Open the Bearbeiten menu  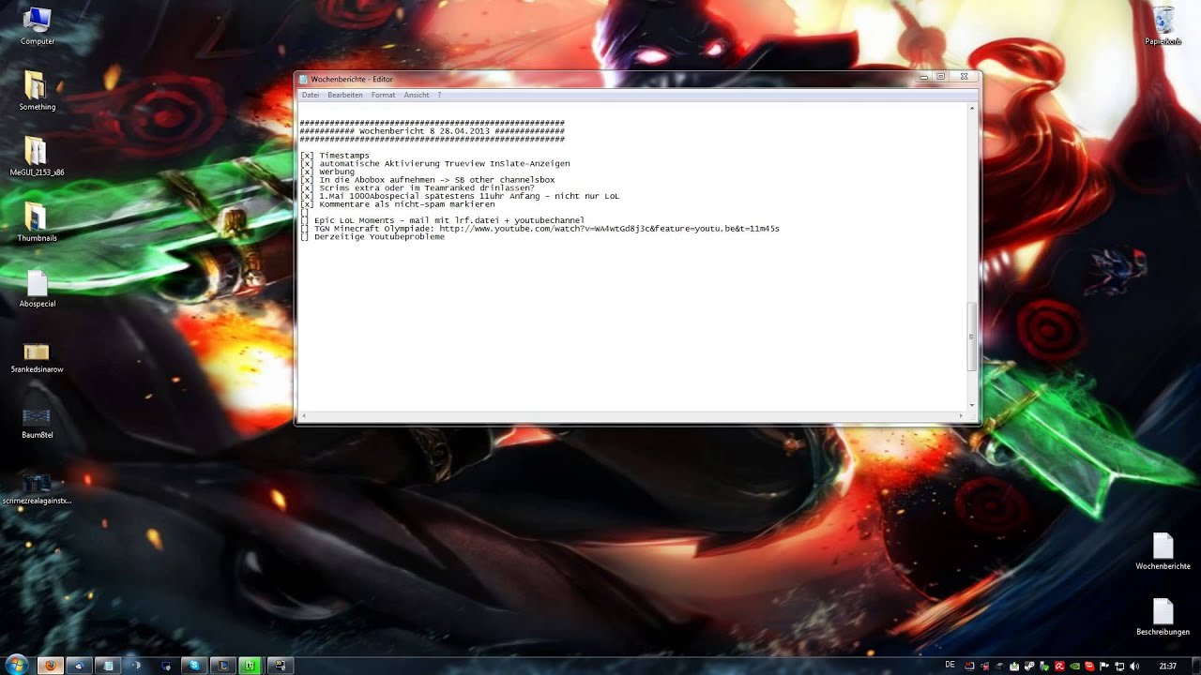[x=345, y=95]
